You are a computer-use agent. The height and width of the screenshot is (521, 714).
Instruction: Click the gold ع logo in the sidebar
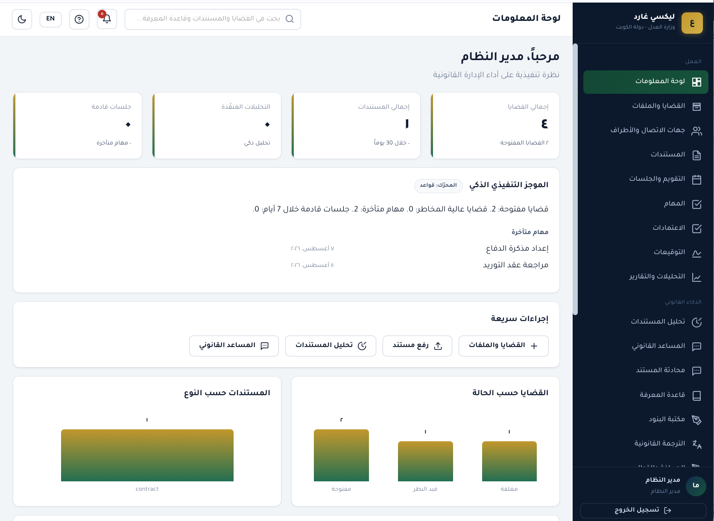(692, 23)
